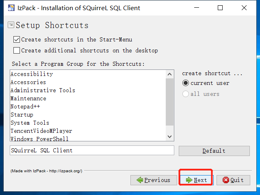Click the green arrow on Previous
Screen dimensions: 260x195
(x=140, y=180)
